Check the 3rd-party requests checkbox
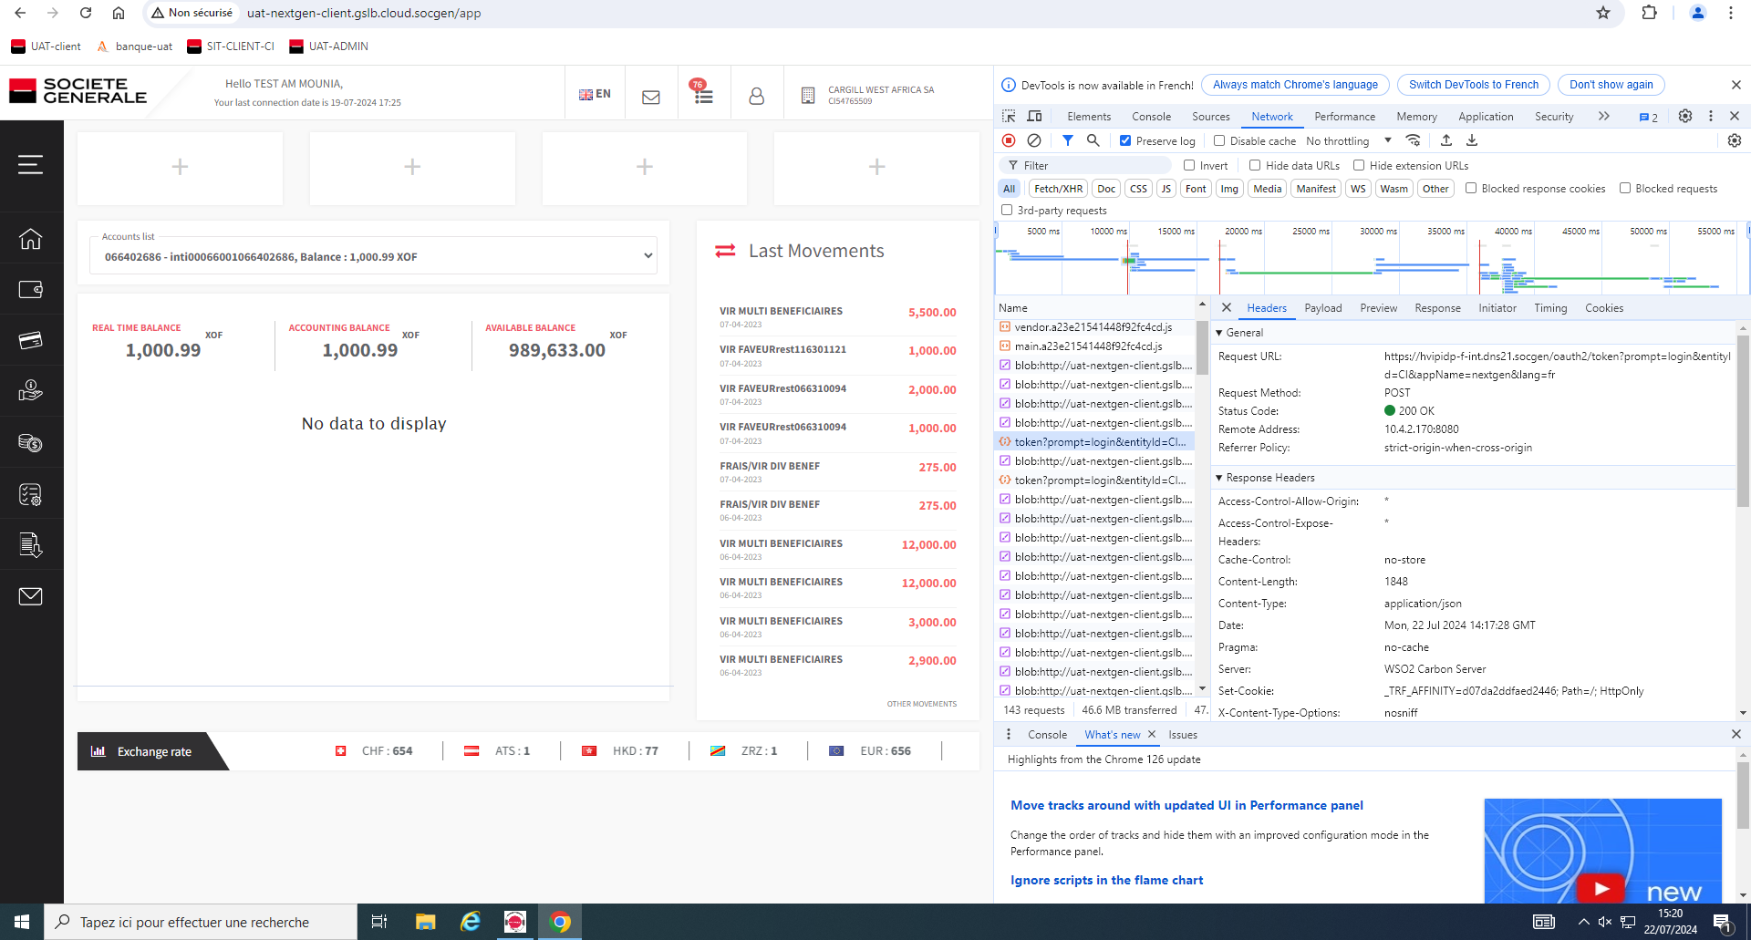 coord(1007,210)
